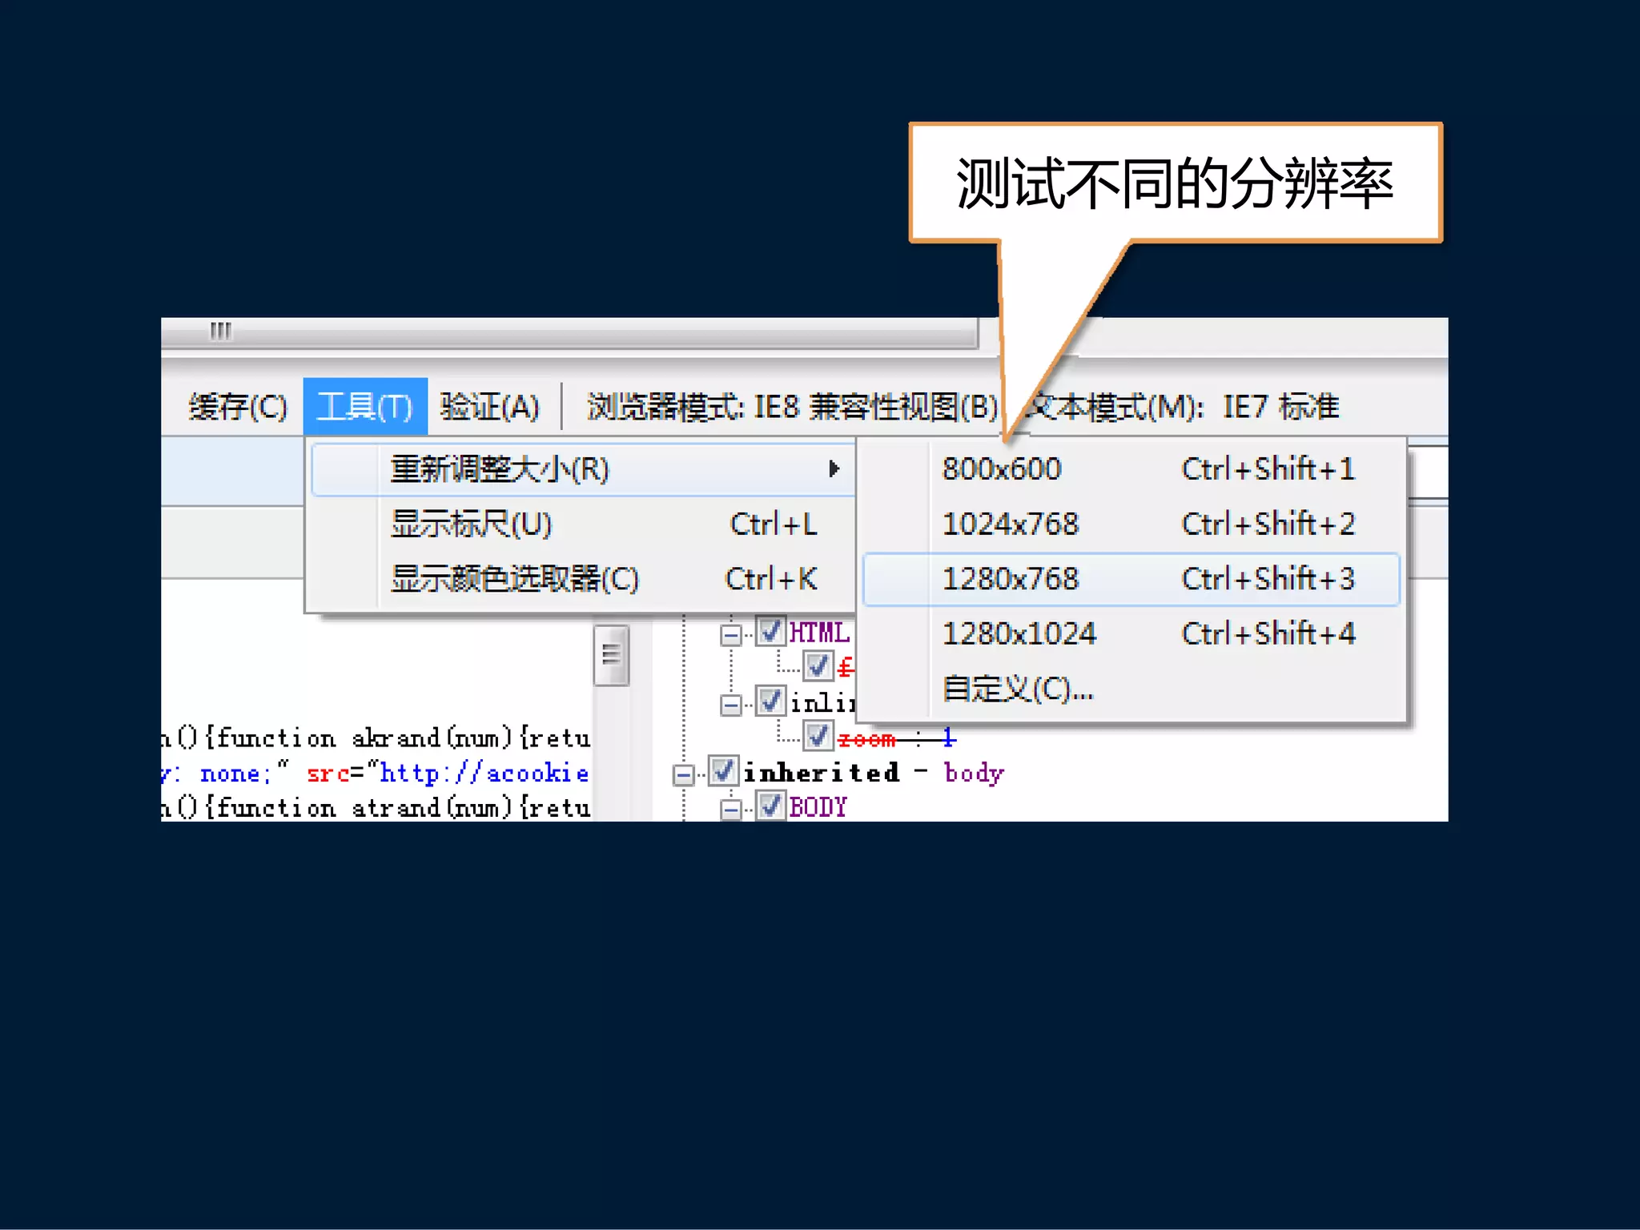The height and width of the screenshot is (1230, 1640).
Task: Toggle the zoom : 1 property checkbox
Action: 818,736
